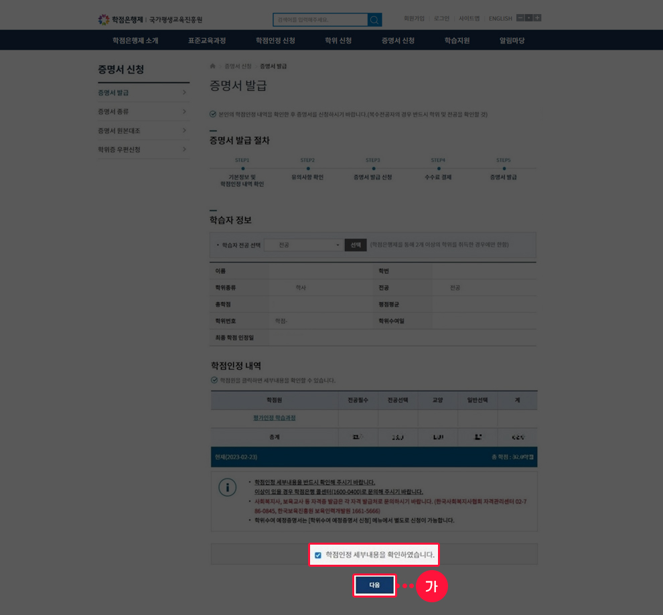Click the 선택 button beside major dropdown
The image size is (663, 615).
[355, 245]
